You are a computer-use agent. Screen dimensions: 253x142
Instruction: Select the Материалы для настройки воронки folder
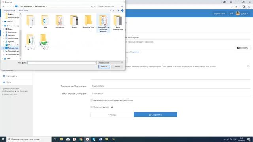pos(103,23)
